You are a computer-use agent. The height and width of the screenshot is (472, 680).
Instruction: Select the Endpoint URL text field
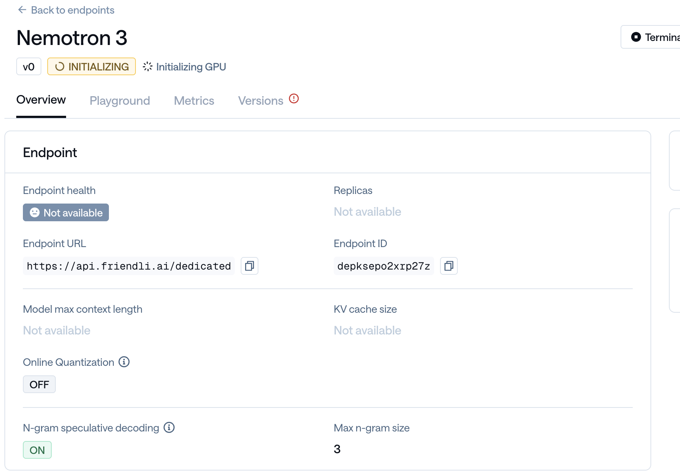tap(129, 266)
